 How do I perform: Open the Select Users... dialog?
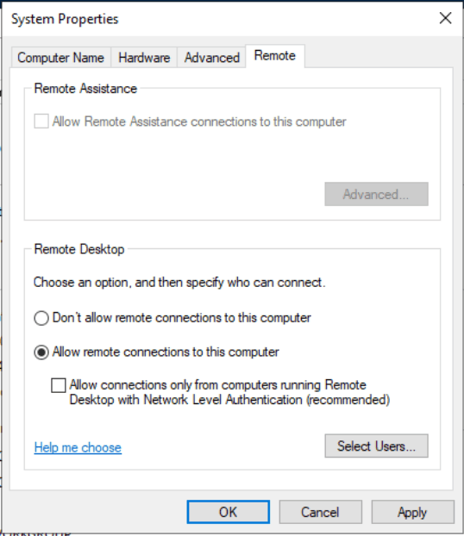coord(376,446)
